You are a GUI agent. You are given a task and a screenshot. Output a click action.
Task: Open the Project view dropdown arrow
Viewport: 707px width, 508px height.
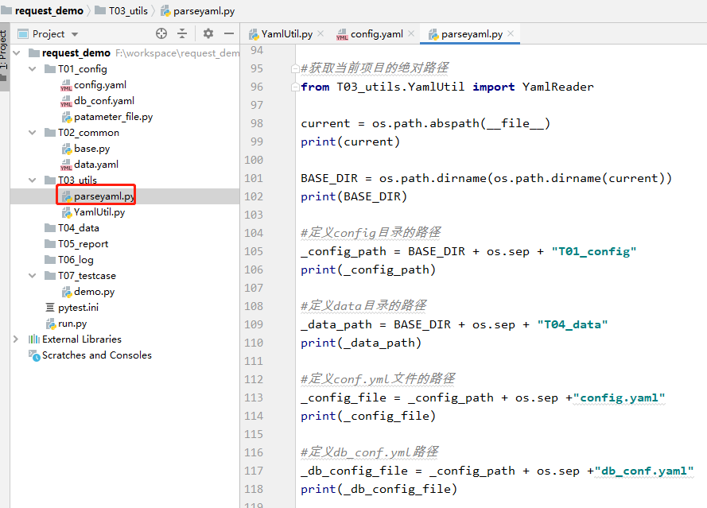click(75, 34)
